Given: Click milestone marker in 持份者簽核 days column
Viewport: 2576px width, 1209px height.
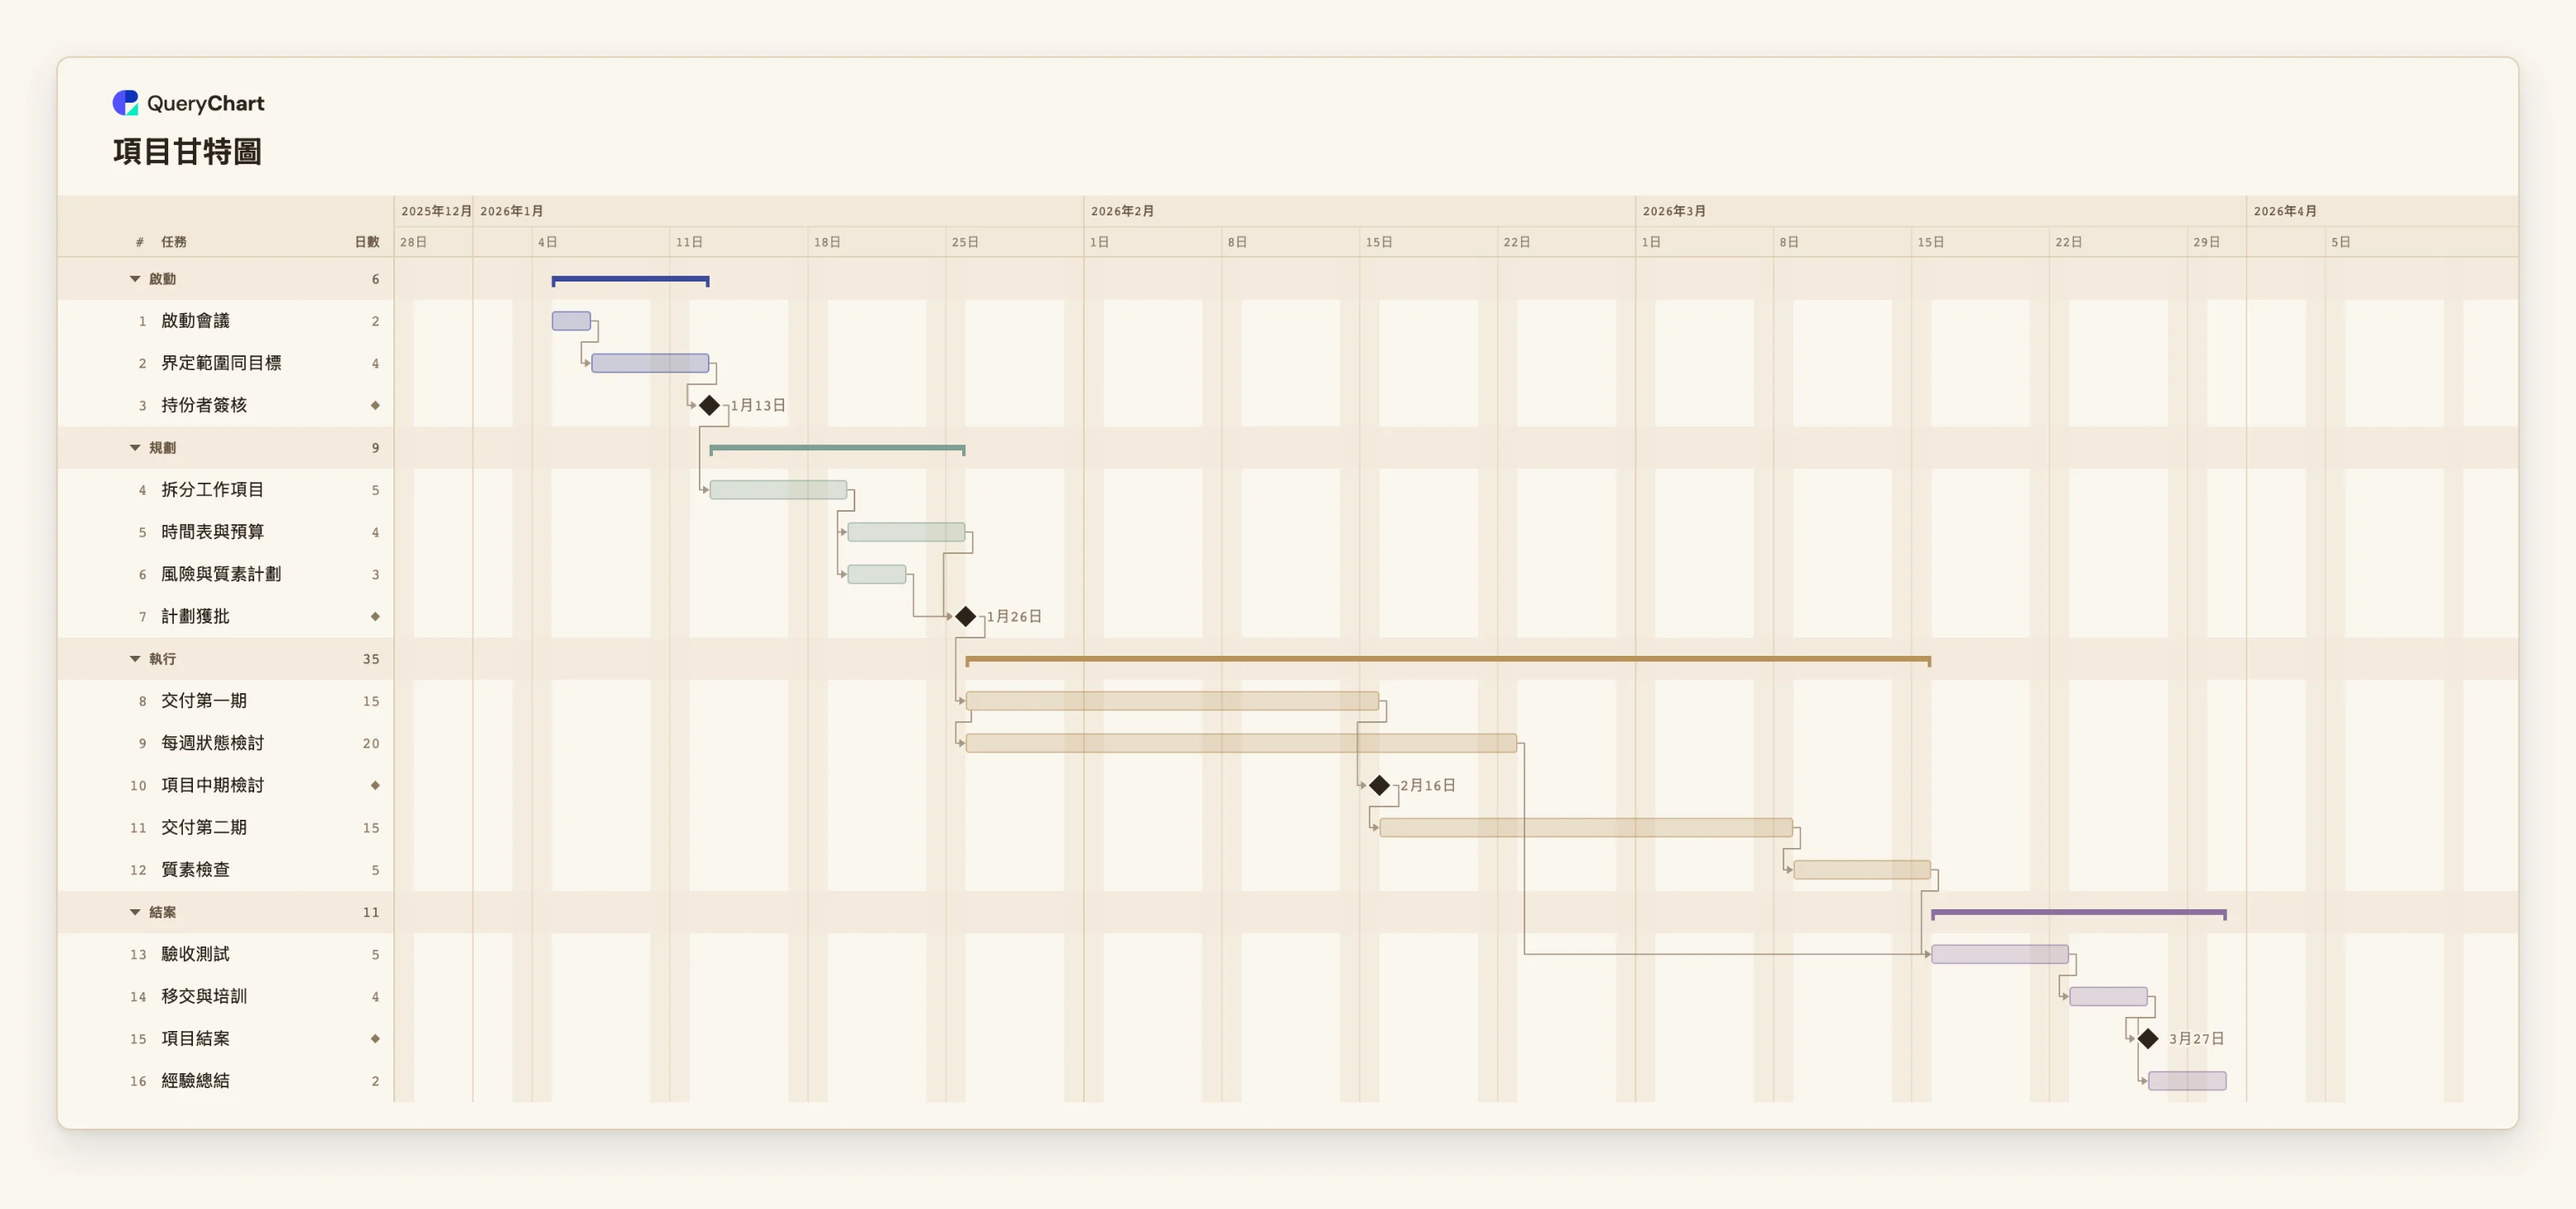Looking at the screenshot, I should pos(375,405).
